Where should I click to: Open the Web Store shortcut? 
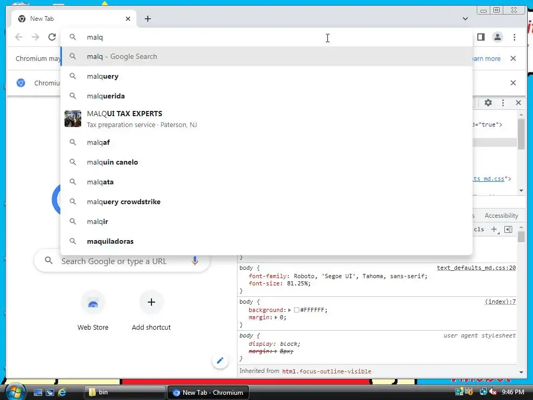(93, 311)
